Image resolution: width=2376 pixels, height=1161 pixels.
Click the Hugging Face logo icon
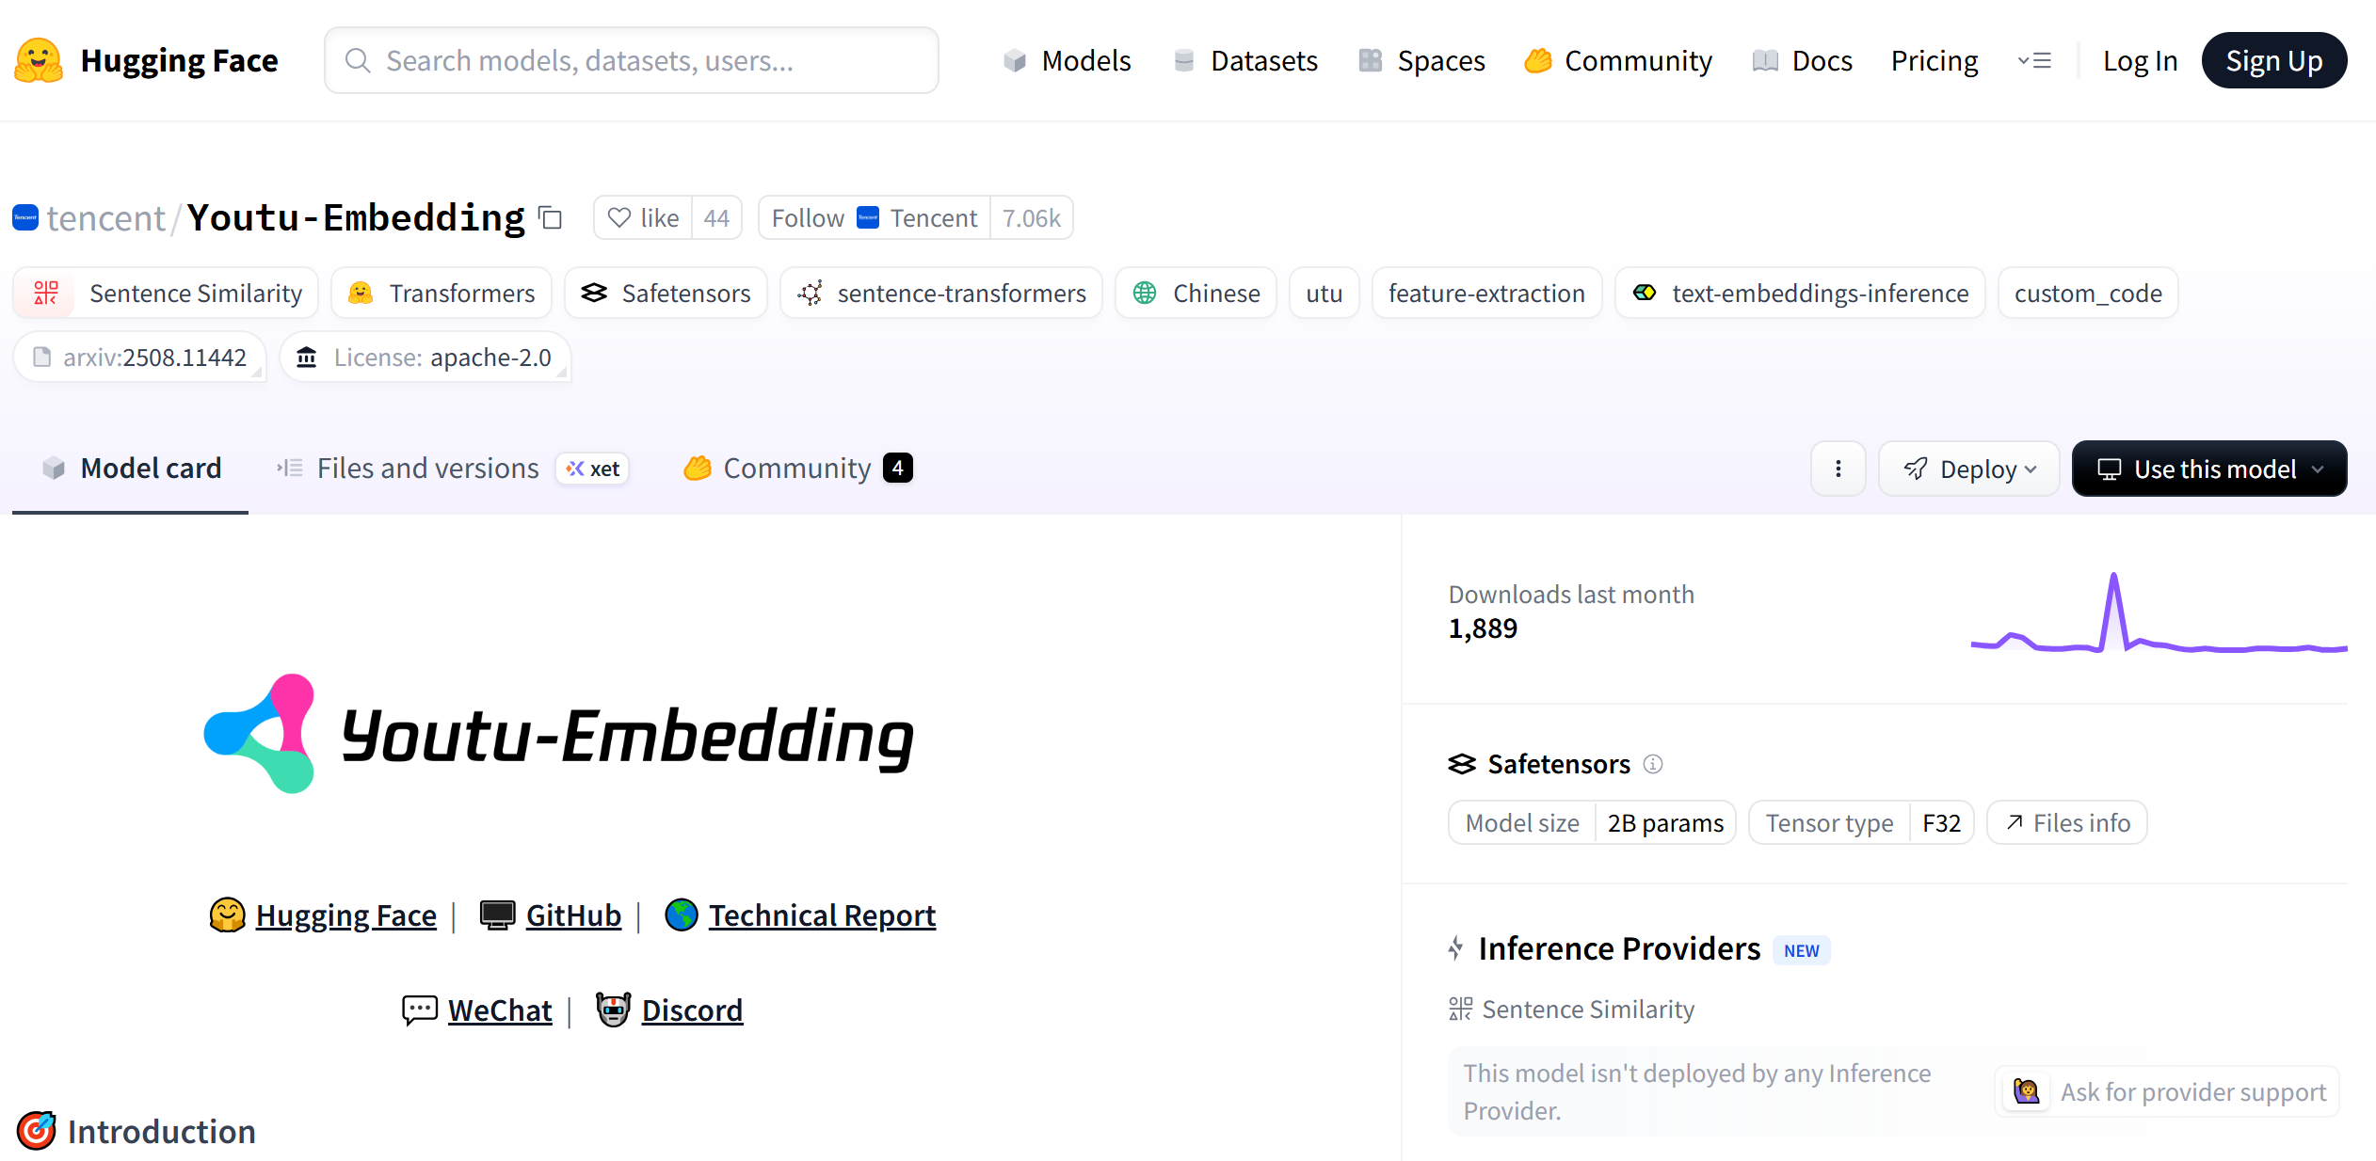tap(39, 61)
